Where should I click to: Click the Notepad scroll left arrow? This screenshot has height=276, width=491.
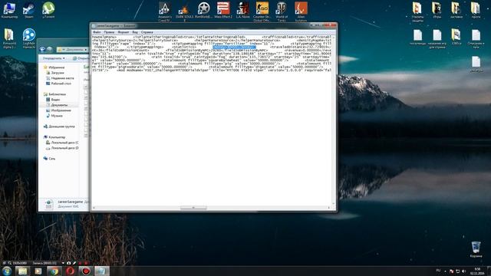point(94,208)
